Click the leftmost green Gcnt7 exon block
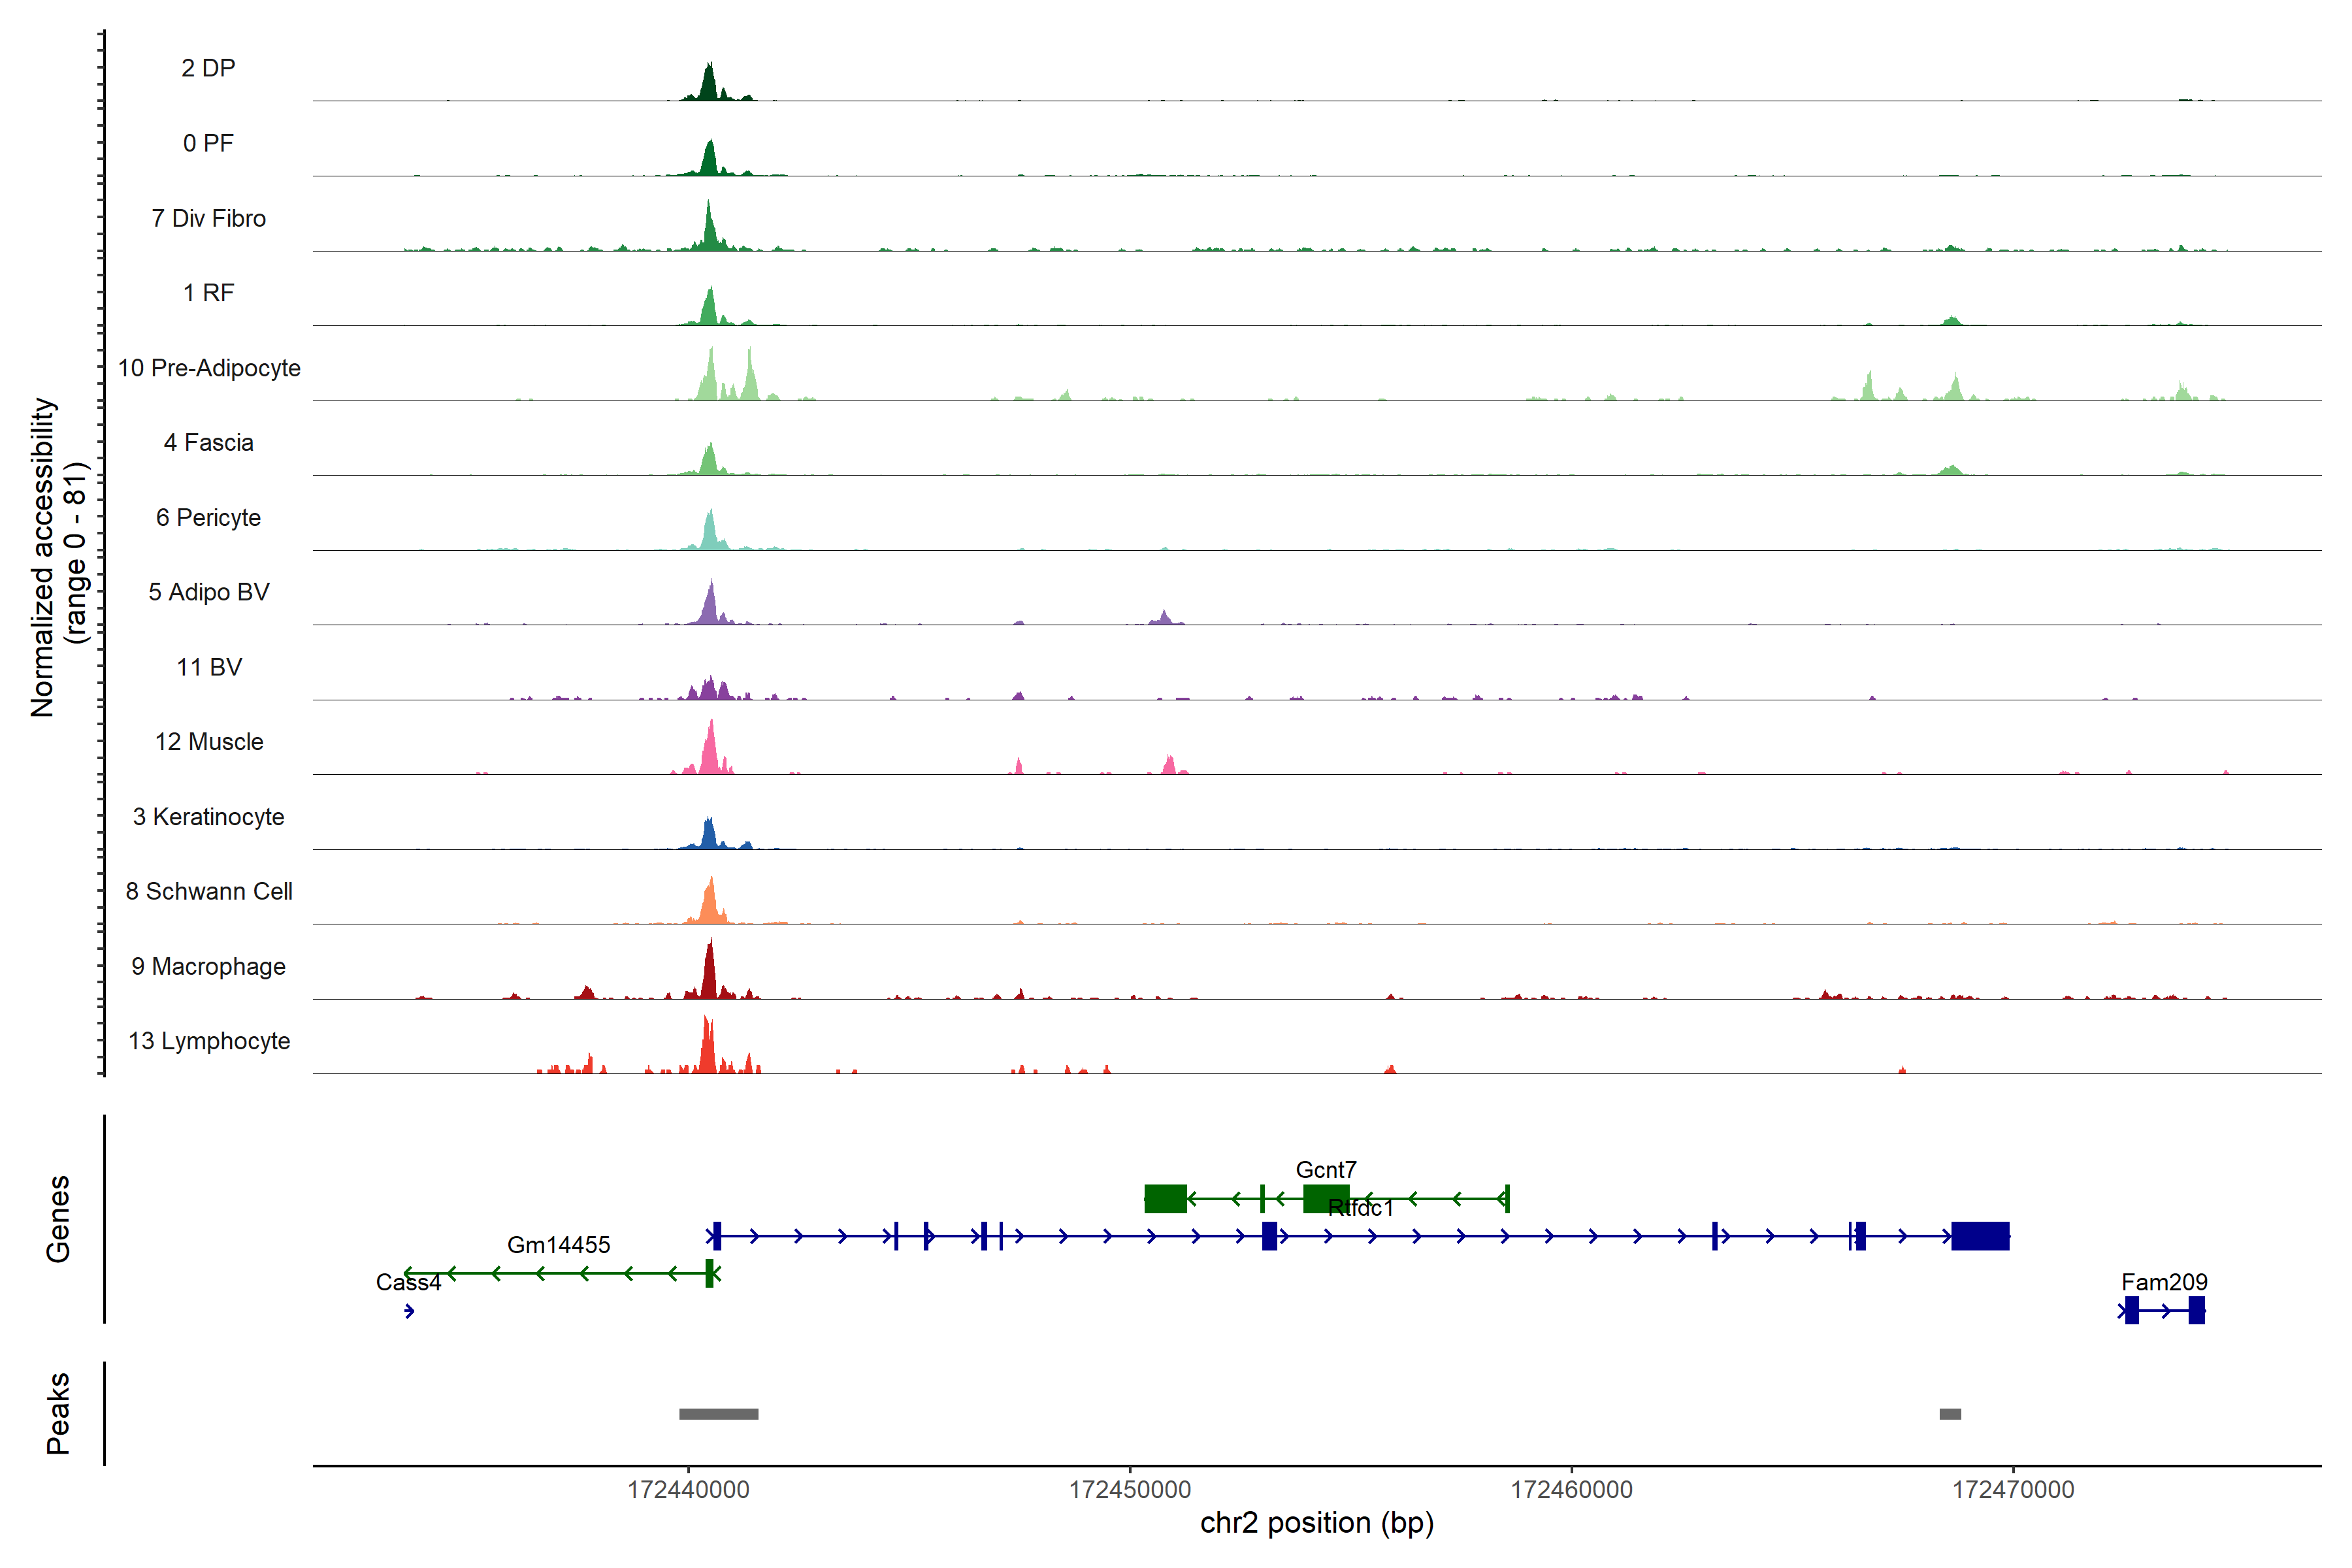The height and width of the screenshot is (1568, 2352). coord(1165,1198)
